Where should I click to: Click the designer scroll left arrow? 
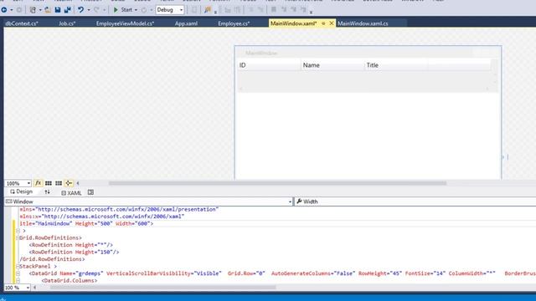(x=78, y=183)
